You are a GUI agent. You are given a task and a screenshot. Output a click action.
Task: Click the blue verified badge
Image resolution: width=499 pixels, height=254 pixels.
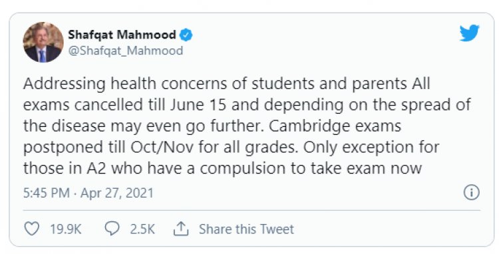pyautogui.click(x=186, y=35)
